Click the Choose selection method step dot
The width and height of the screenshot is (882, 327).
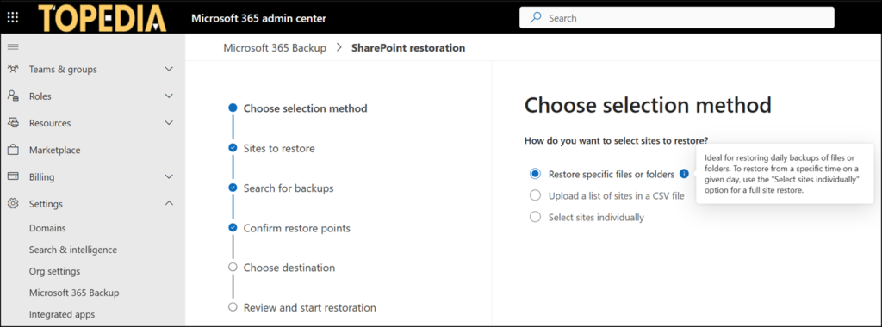[x=233, y=108]
